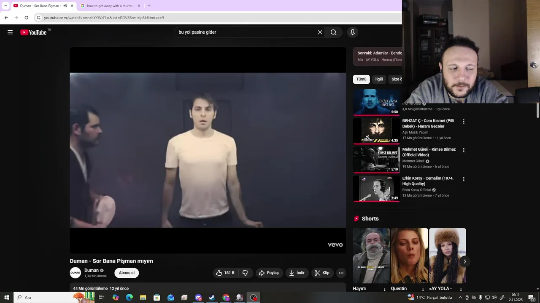Open Erkin Koray - Cemalim title
540x303 pixels.
[428, 181]
